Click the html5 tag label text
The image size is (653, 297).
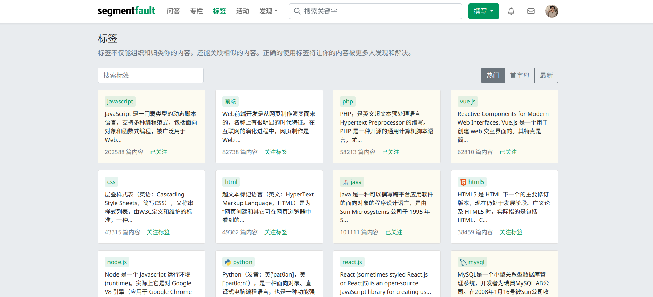tap(476, 182)
